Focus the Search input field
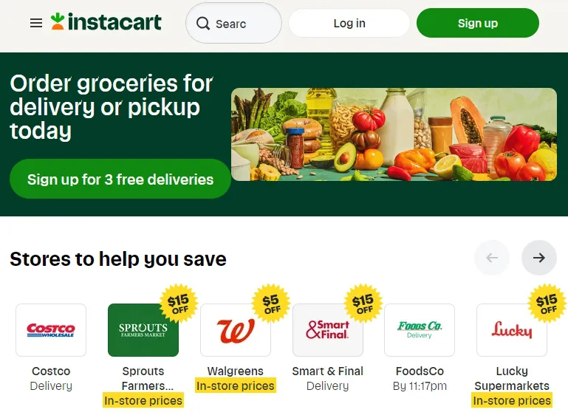The image size is (568, 418). click(233, 23)
